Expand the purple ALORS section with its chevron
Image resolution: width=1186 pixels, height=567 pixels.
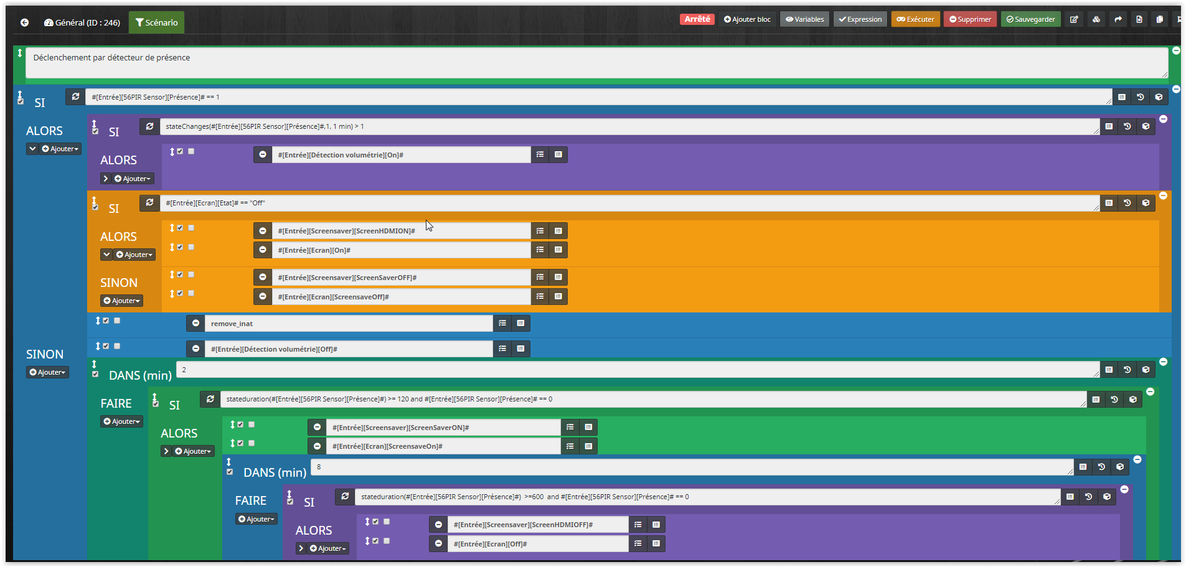click(106, 179)
